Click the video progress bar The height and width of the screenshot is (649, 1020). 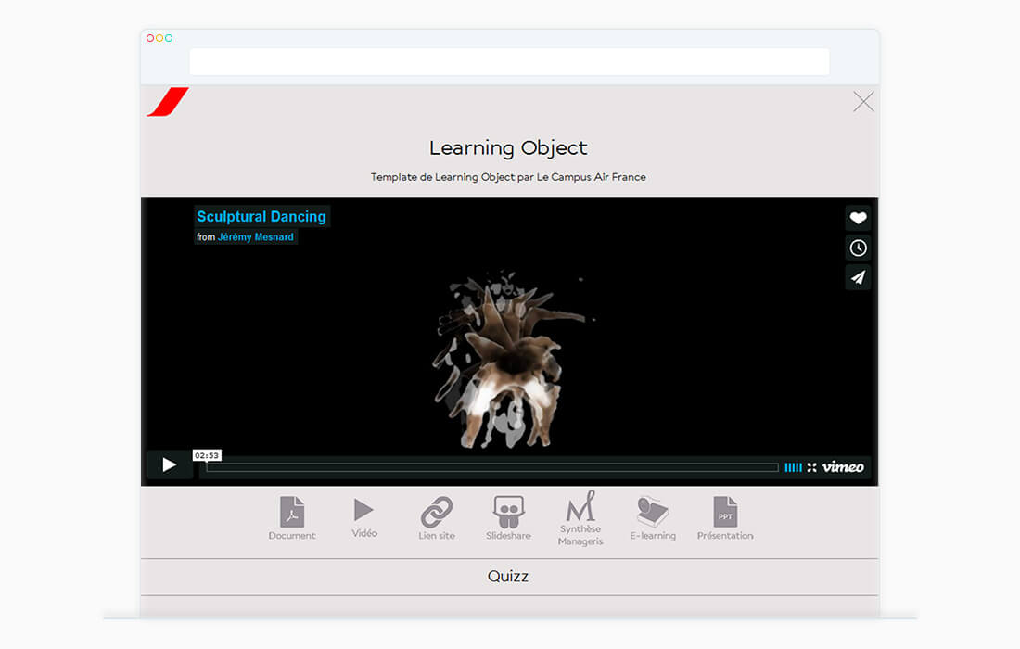491,467
